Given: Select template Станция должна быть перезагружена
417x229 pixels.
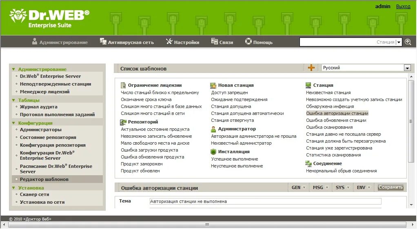Looking at the screenshot, I should pyautogui.click(x=346, y=141).
